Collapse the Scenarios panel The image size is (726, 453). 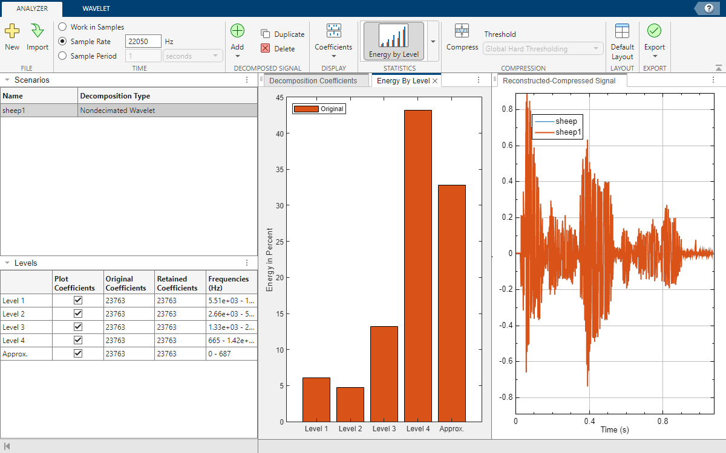point(7,80)
